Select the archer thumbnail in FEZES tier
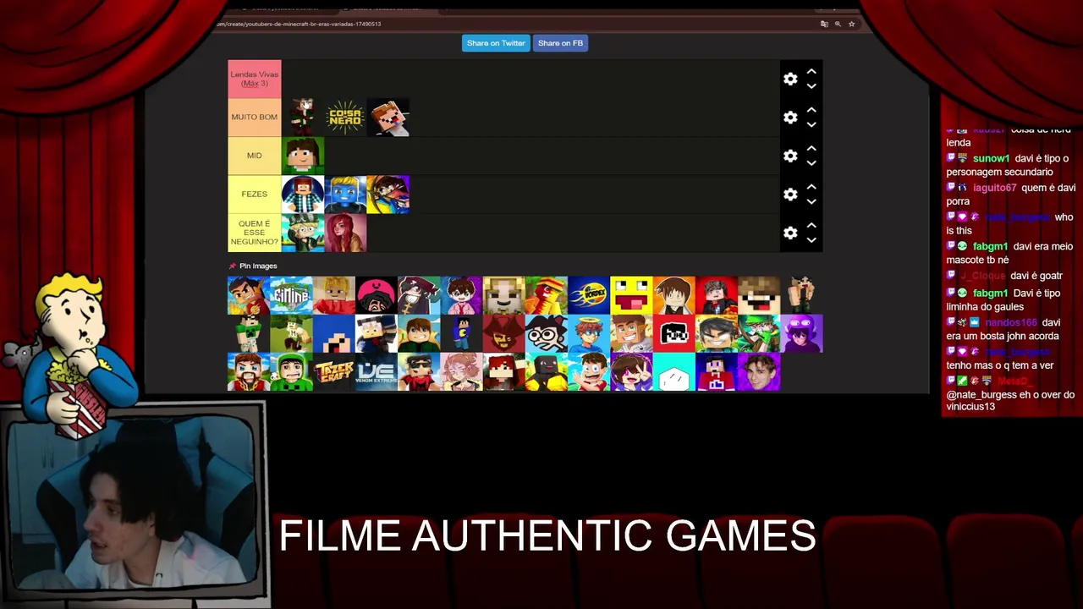This screenshot has width=1083, height=609. pyautogui.click(x=388, y=195)
